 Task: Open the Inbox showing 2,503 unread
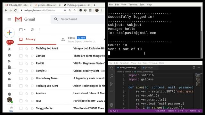click(10, 42)
